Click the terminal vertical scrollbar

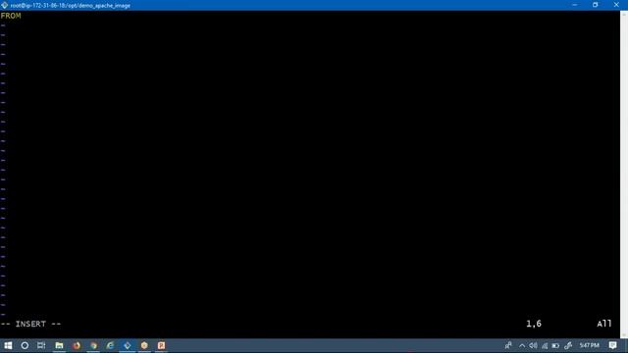624,175
